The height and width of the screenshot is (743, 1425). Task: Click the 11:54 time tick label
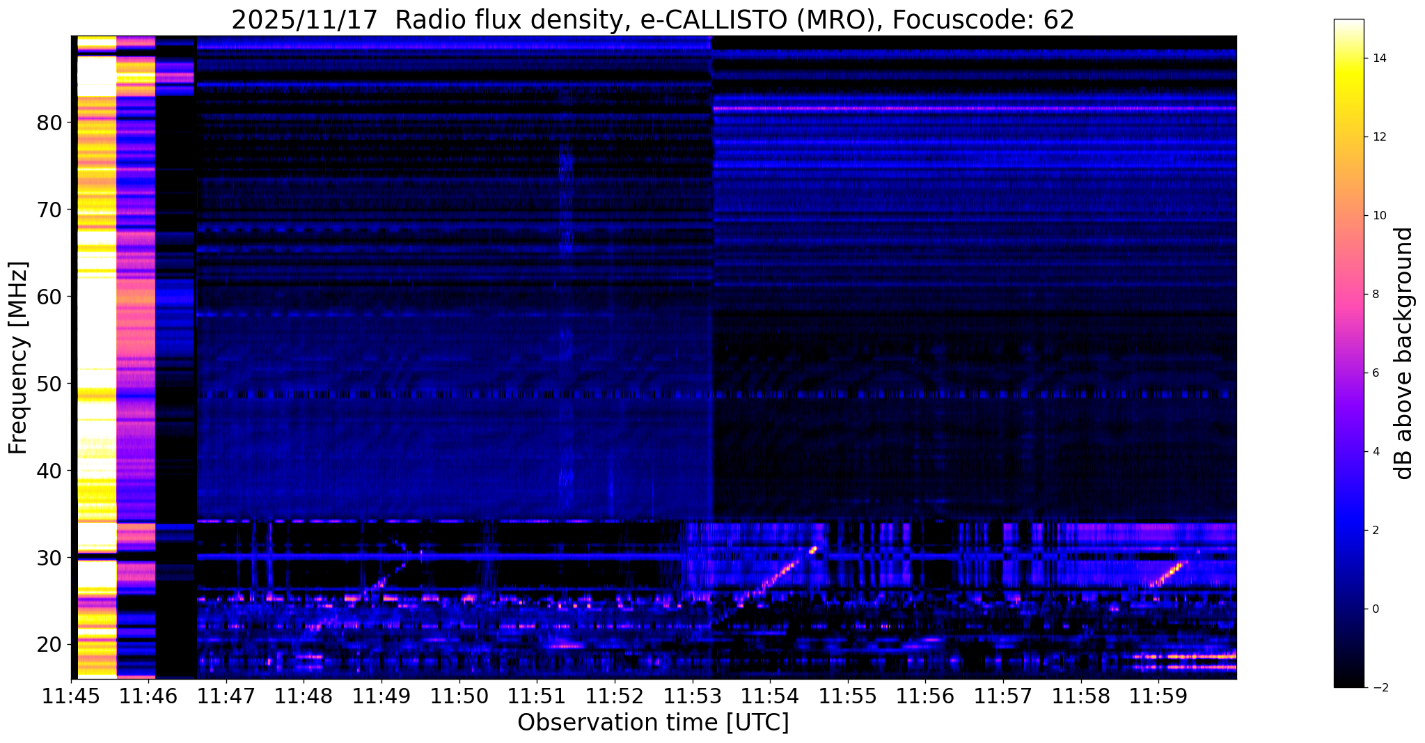point(770,696)
